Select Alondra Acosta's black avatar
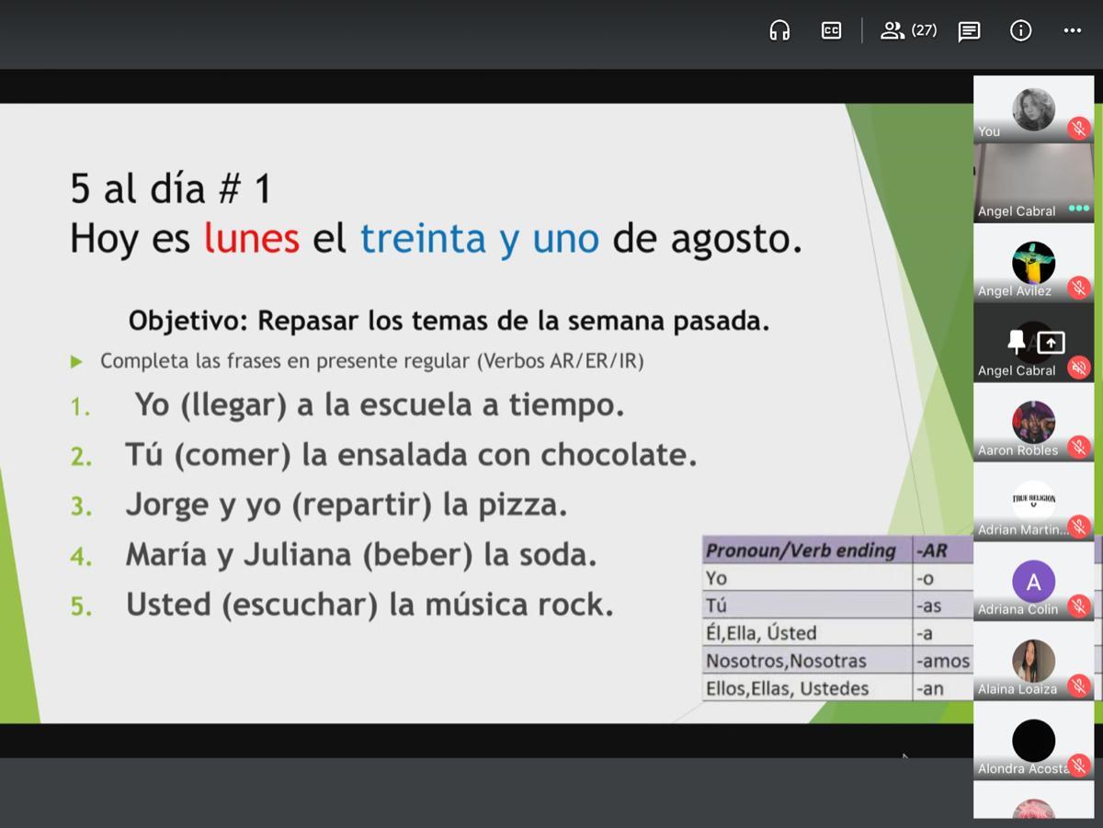The height and width of the screenshot is (828, 1103). (x=1033, y=741)
